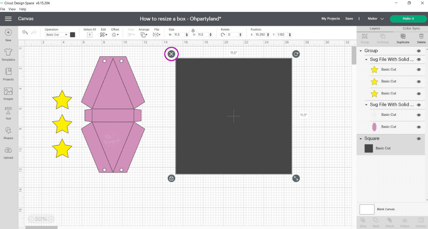Select the Square Basic Cut dark swatch

pos(369,148)
